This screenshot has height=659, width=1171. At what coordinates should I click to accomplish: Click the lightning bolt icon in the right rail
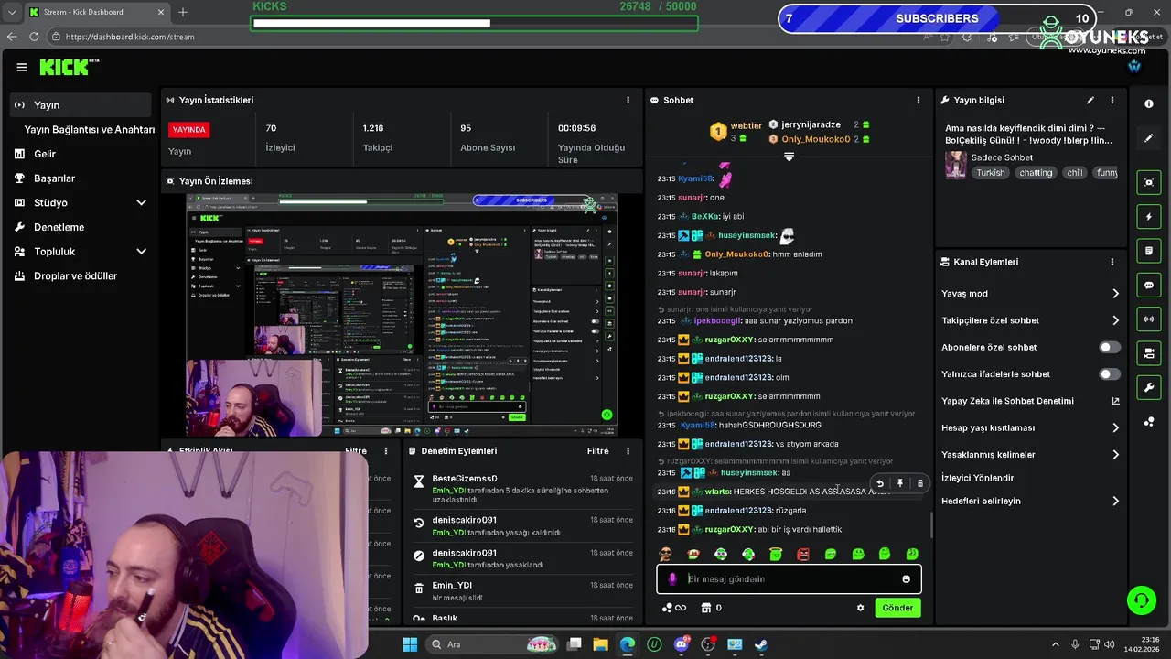click(x=1149, y=217)
